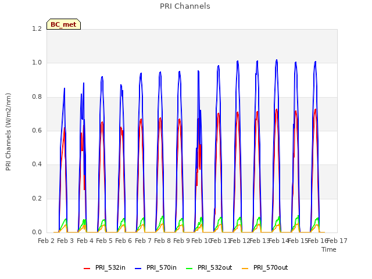Click the 0.0 y-axis tick label
Screen dimensions: 372x279
[37, 232]
